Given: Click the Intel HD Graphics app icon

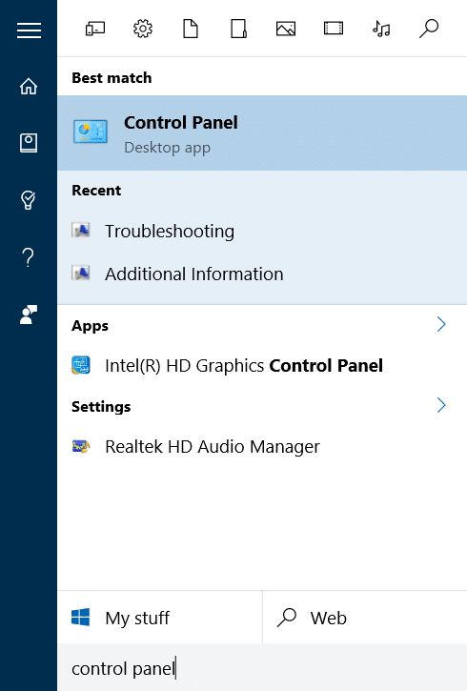Looking at the screenshot, I should [x=81, y=365].
